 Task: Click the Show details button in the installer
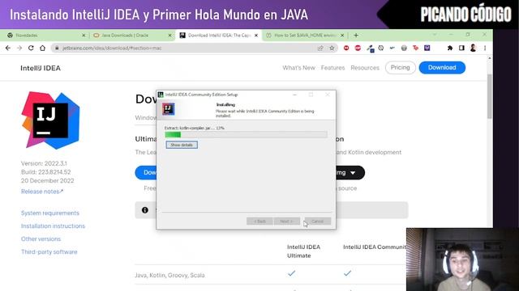pos(182,145)
